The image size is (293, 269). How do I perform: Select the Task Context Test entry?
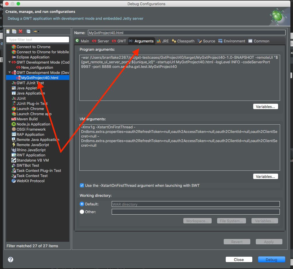pyautogui.click(x=32, y=176)
